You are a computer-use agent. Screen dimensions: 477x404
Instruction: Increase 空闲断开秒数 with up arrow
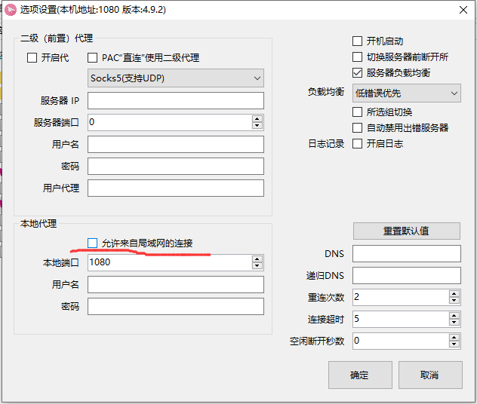pyautogui.click(x=454, y=338)
